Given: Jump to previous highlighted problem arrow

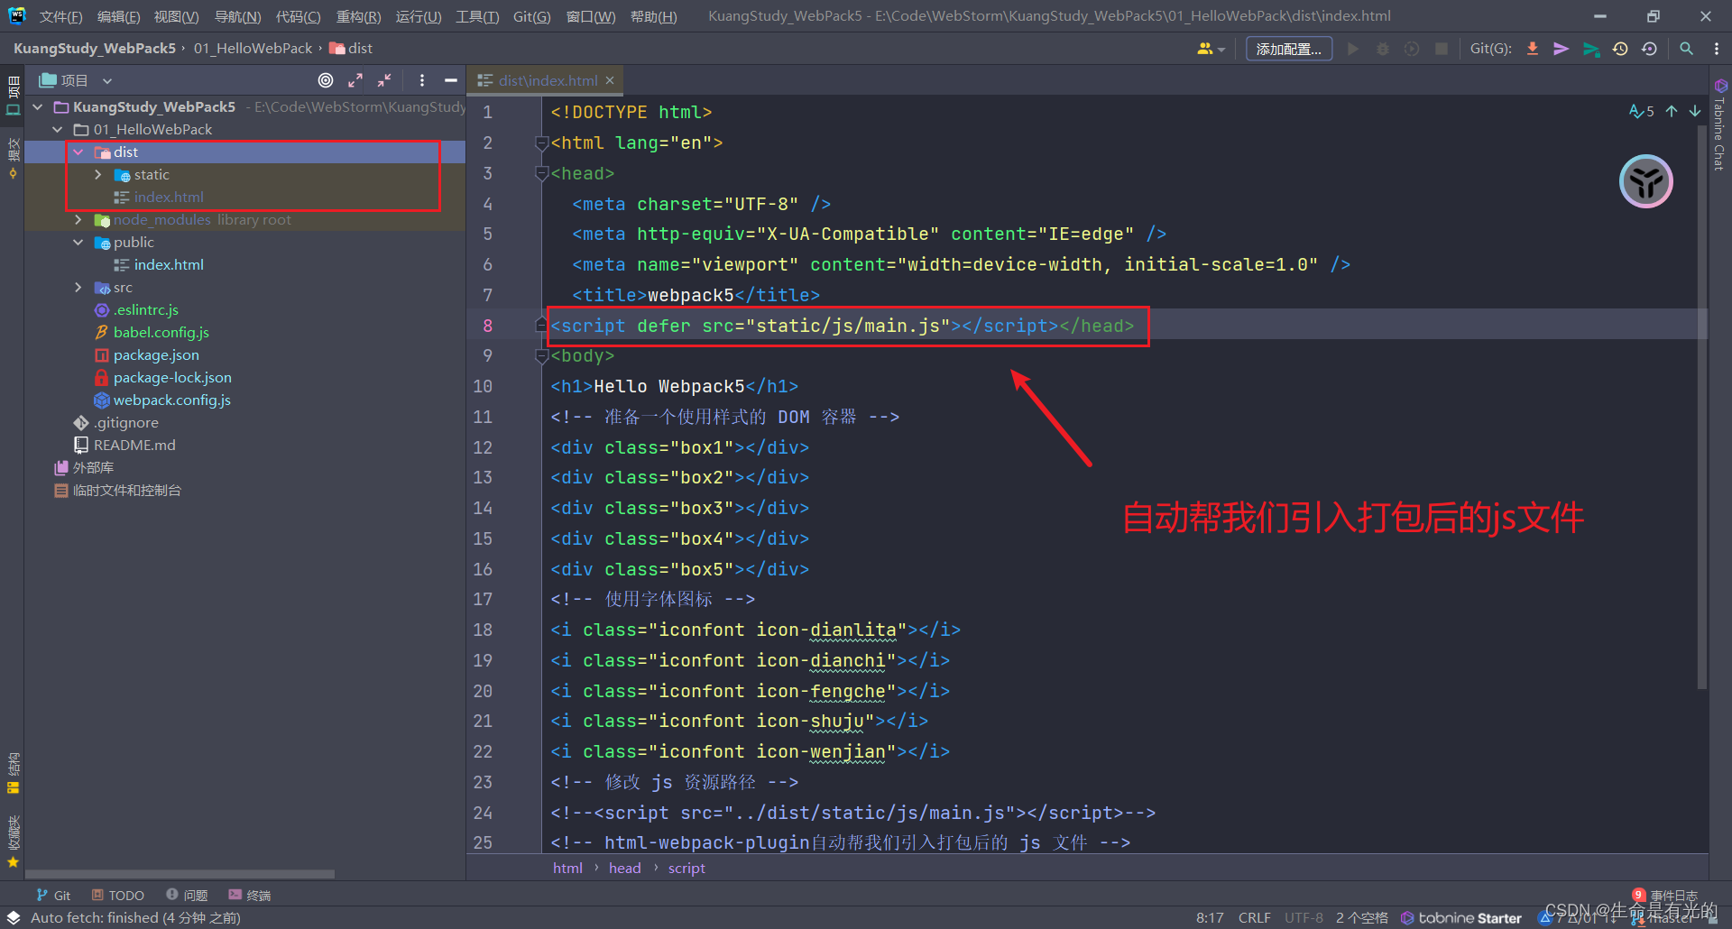Looking at the screenshot, I should pyautogui.click(x=1672, y=111).
